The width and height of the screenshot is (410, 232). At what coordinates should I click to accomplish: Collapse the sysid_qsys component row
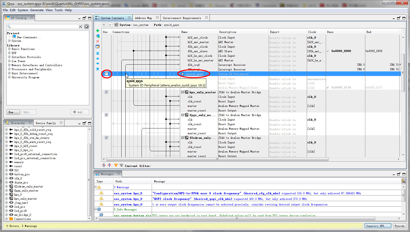pyautogui.click(x=182, y=74)
